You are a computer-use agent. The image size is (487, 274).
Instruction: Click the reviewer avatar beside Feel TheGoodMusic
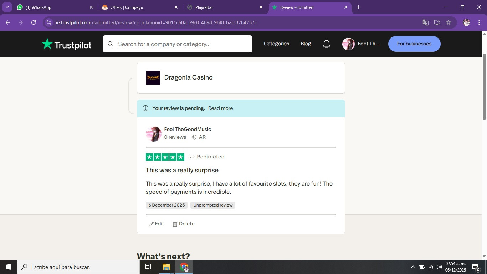pos(153,134)
